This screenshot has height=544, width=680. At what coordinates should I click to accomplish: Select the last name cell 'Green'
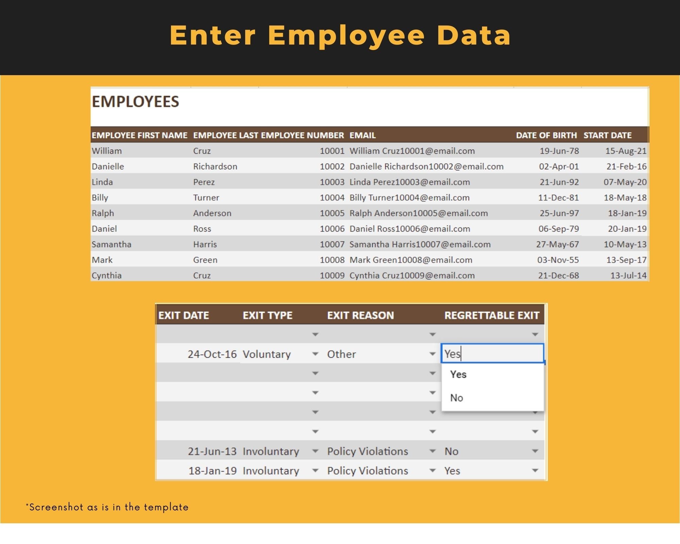tap(205, 260)
